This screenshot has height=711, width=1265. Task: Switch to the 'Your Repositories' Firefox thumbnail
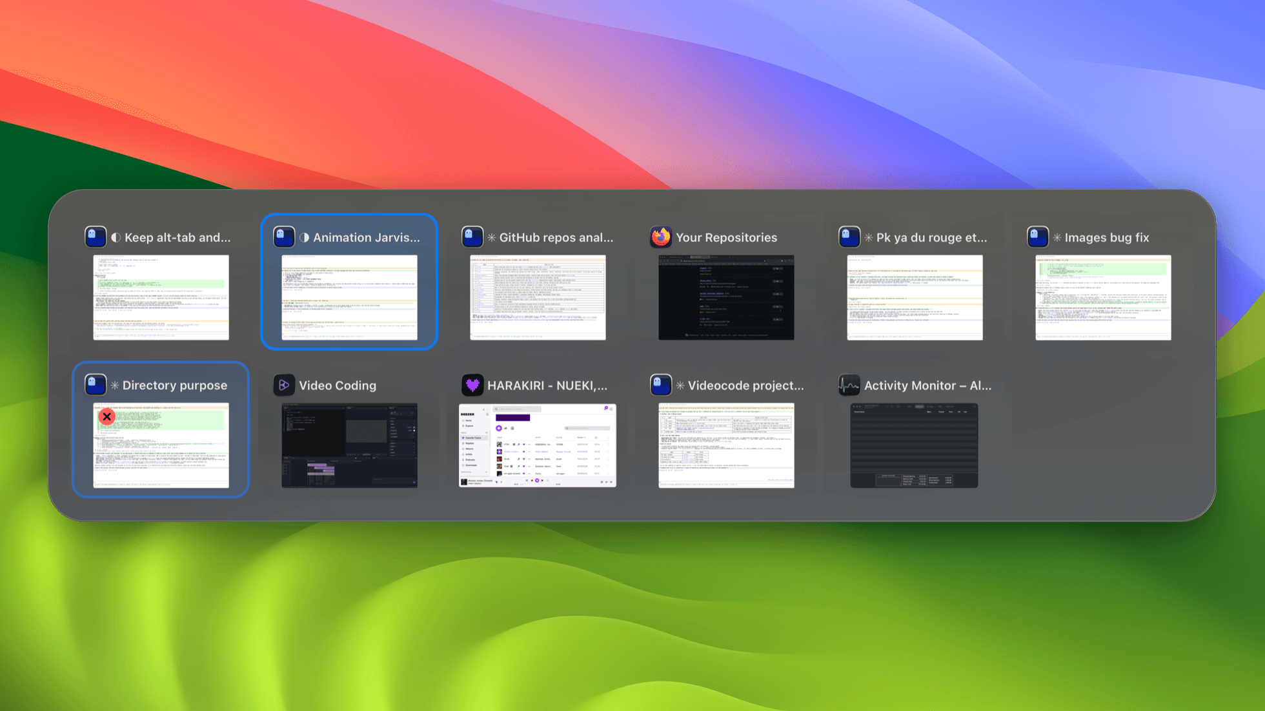[x=727, y=297]
